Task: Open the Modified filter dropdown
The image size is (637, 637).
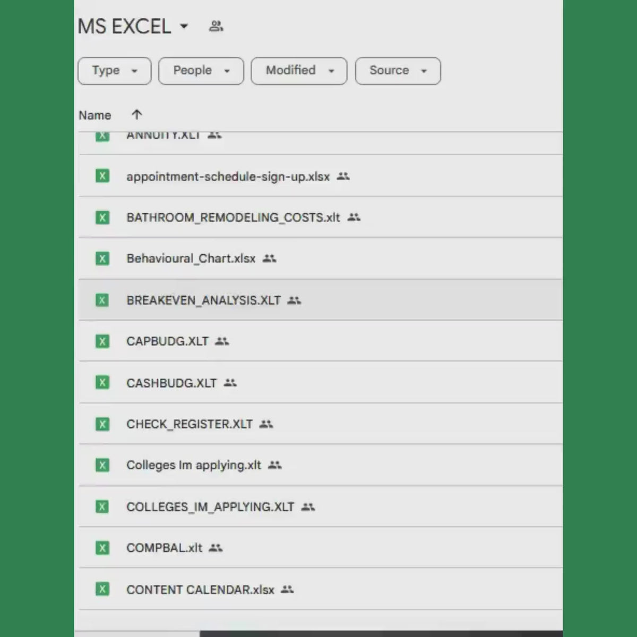Action: tap(299, 71)
